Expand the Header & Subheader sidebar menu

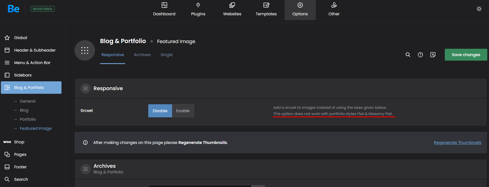[x=35, y=50]
